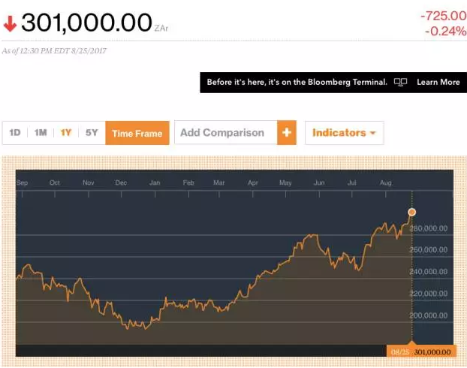Select the 1Y range tab

(66, 133)
